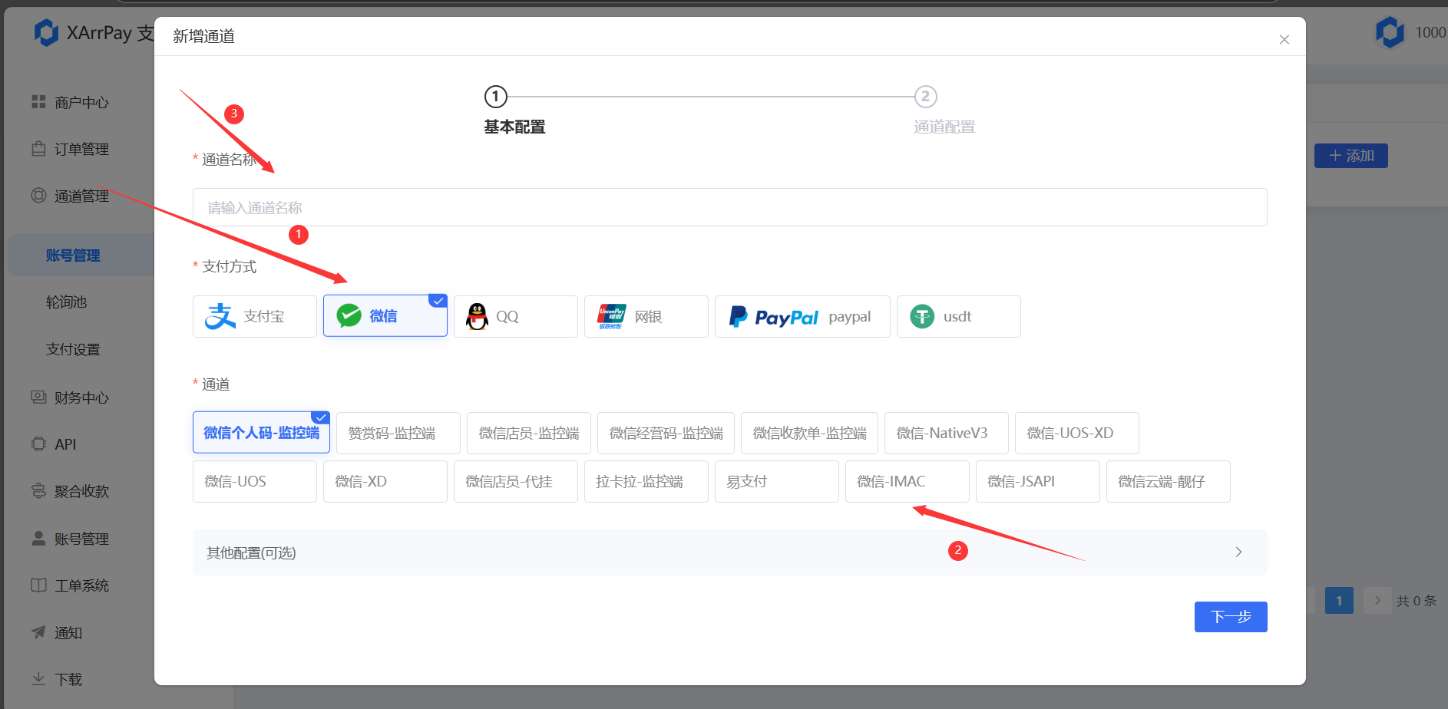Select the 微信-IMAC channel option
The width and height of the screenshot is (1448, 709).
pyautogui.click(x=907, y=481)
